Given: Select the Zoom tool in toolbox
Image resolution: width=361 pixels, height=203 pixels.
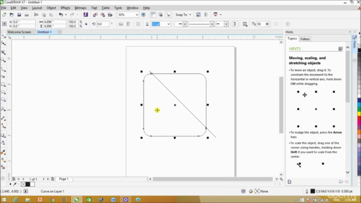Looking at the screenshot, I should pos(3,60).
